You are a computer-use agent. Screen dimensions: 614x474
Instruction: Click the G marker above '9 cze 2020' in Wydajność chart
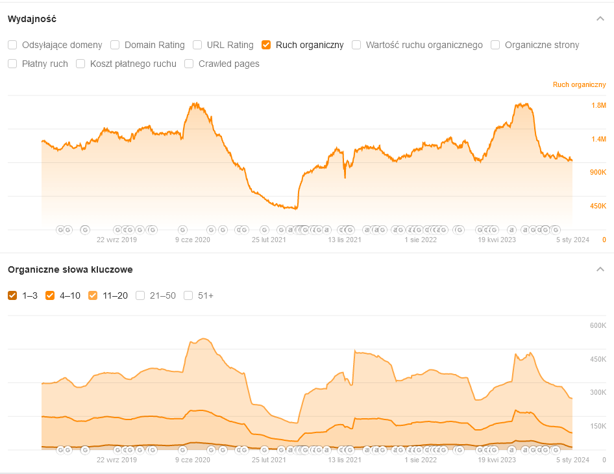tap(182, 229)
